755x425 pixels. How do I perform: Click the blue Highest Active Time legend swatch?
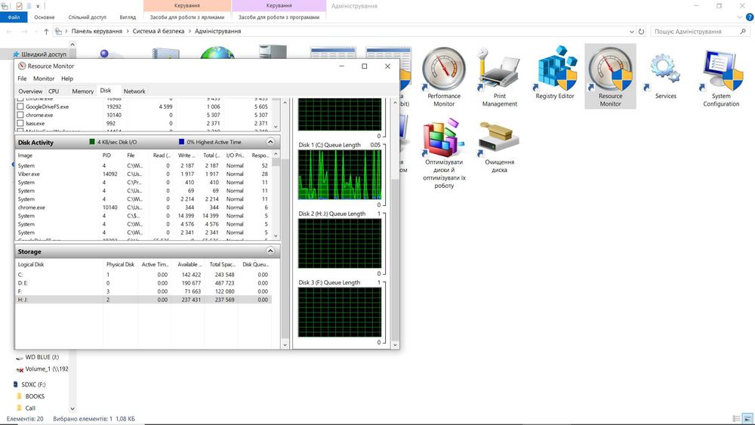[x=181, y=142]
